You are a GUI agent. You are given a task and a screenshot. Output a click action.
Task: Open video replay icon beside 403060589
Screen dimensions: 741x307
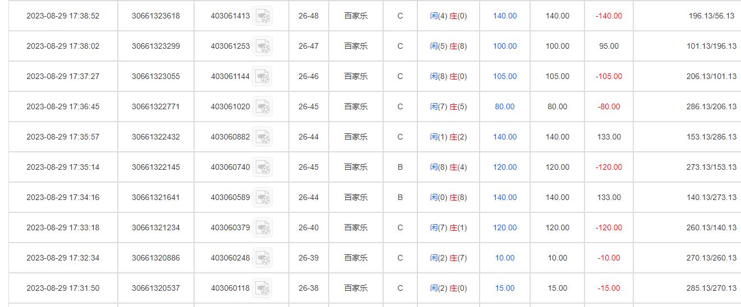[x=262, y=198]
